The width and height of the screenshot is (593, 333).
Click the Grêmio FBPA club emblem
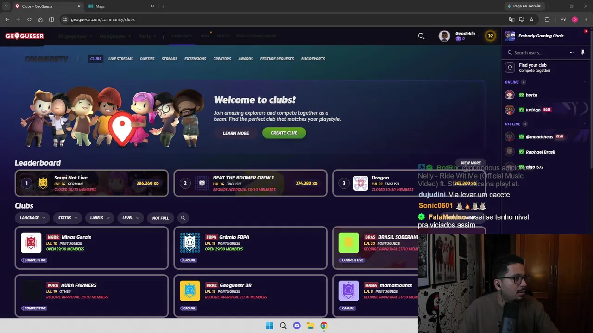click(x=190, y=243)
